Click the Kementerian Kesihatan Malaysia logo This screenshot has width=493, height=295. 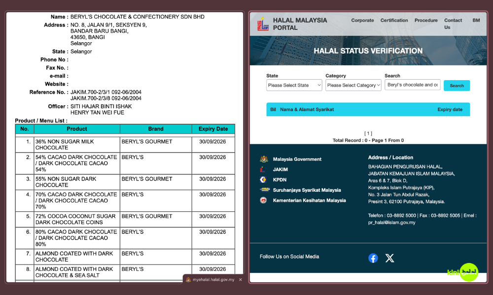tap(264, 200)
